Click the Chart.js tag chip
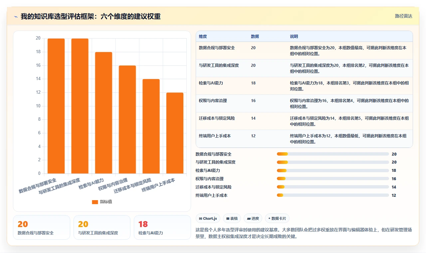 click(x=208, y=218)
